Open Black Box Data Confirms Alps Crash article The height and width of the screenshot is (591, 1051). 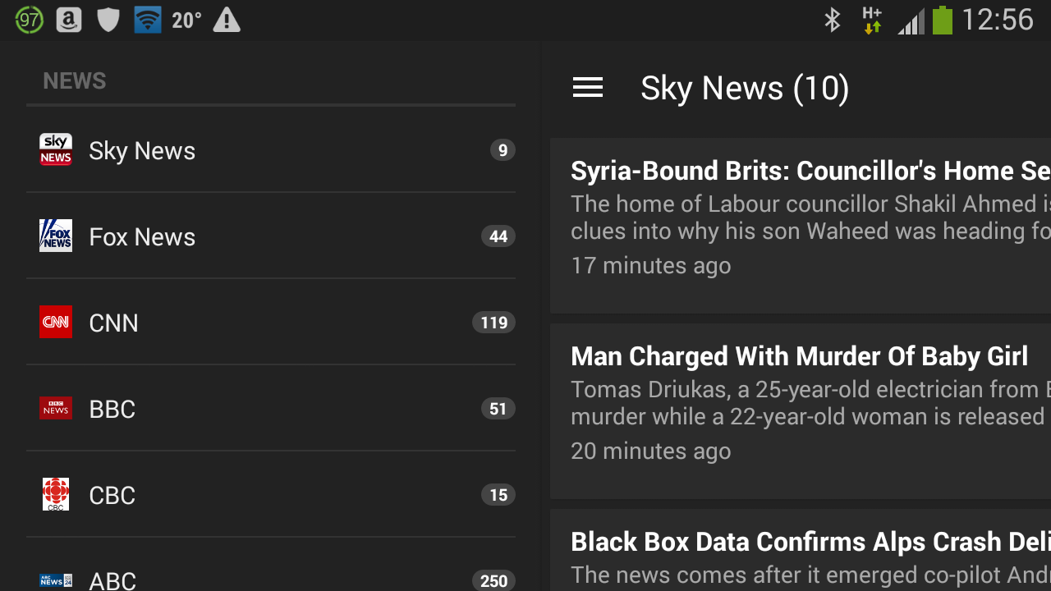[810, 542]
